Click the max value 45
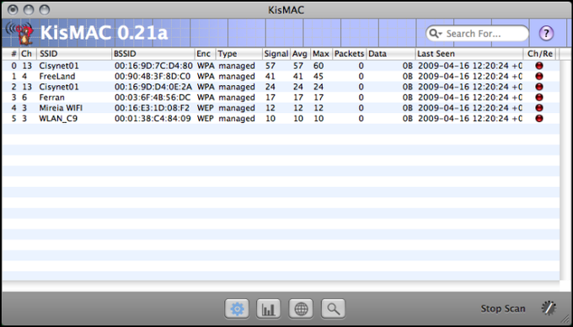 tap(319, 77)
